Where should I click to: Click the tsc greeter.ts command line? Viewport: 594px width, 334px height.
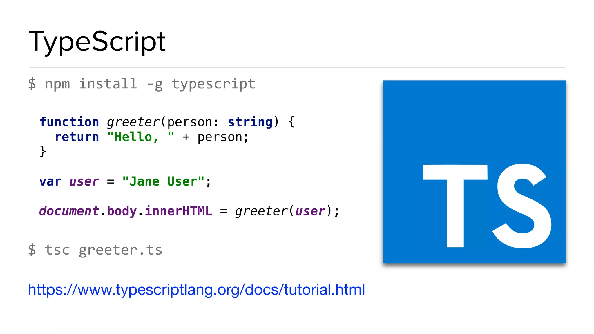coord(95,250)
